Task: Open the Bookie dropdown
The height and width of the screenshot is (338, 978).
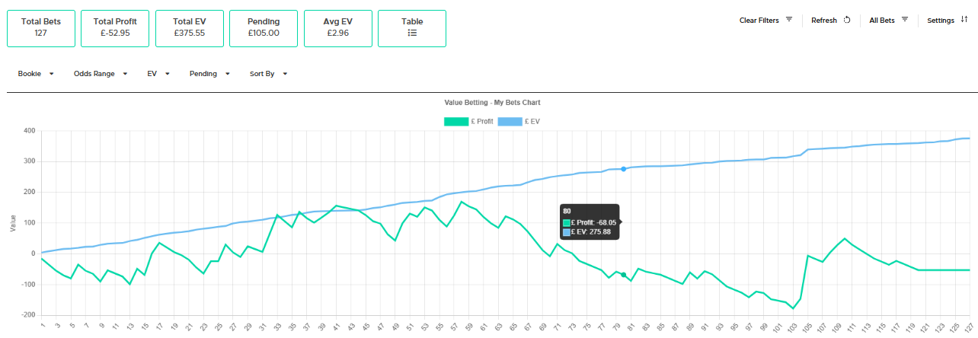Action: (x=36, y=74)
